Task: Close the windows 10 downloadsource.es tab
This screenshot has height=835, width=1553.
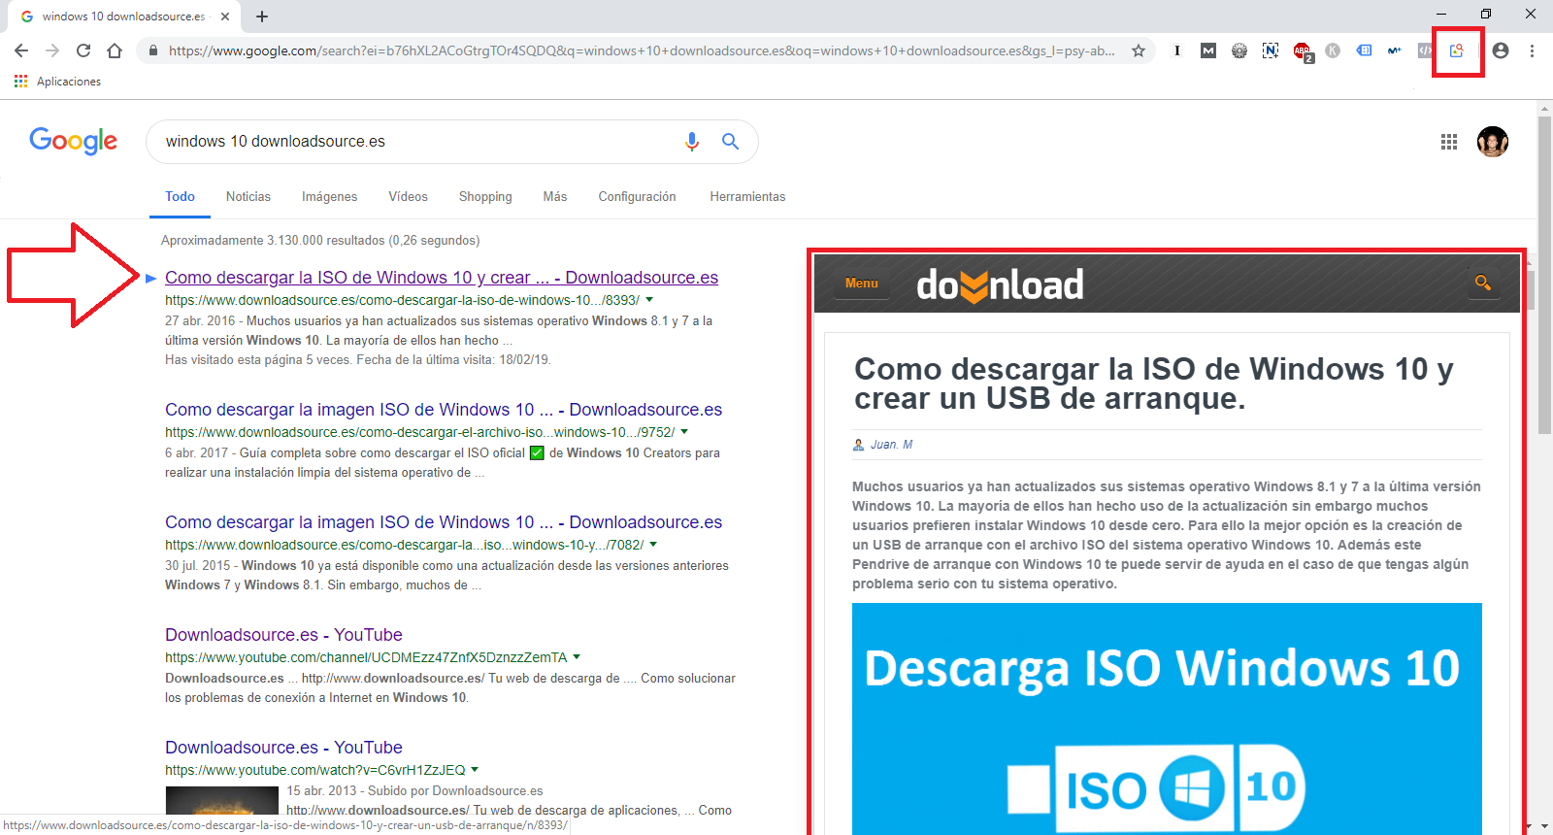Action: tap(225, 17)
